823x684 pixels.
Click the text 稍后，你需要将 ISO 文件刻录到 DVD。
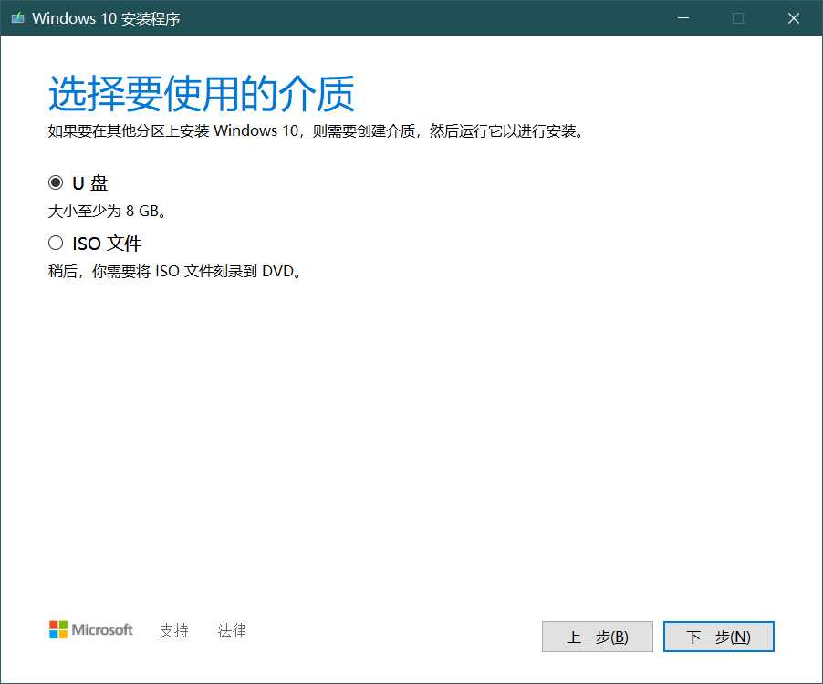coord(174,271)
